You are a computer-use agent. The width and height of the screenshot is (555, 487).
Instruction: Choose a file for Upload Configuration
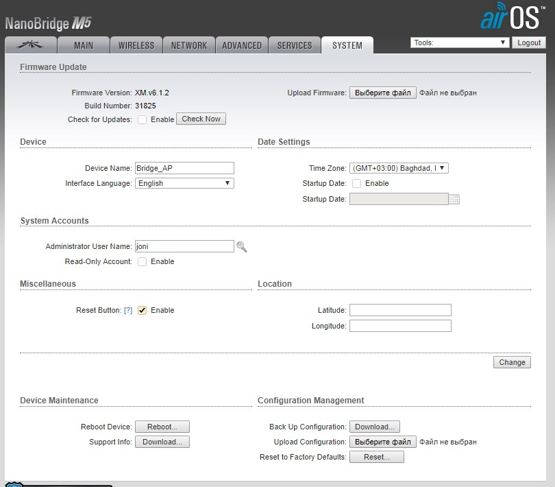pos(383,442)
